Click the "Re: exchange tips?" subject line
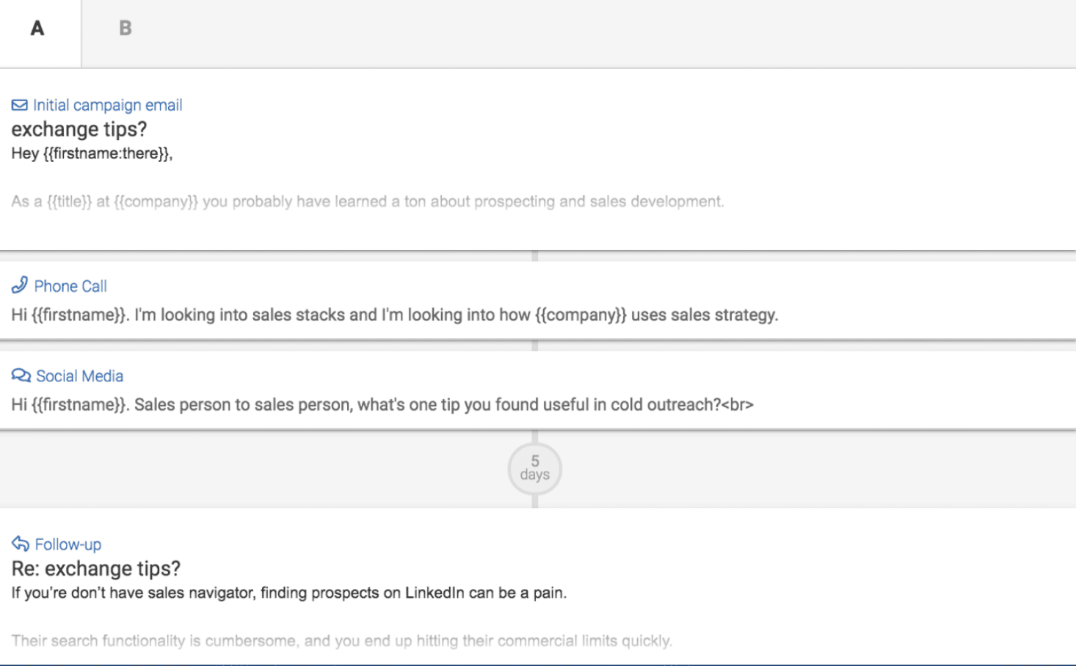Screen dimensions: 1076x666 [96, 569]
